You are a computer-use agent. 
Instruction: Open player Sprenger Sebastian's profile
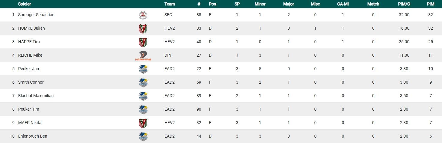[x=36, y=15]
